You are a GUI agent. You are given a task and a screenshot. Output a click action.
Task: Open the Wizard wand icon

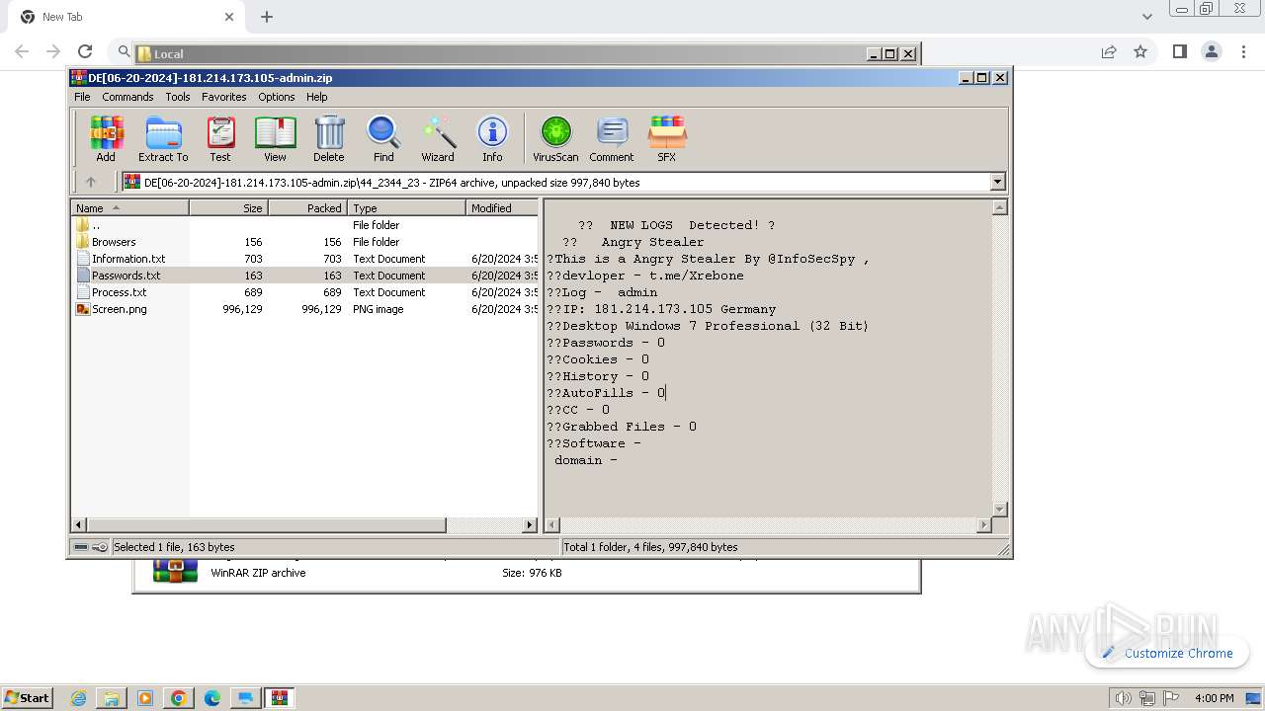438,139
